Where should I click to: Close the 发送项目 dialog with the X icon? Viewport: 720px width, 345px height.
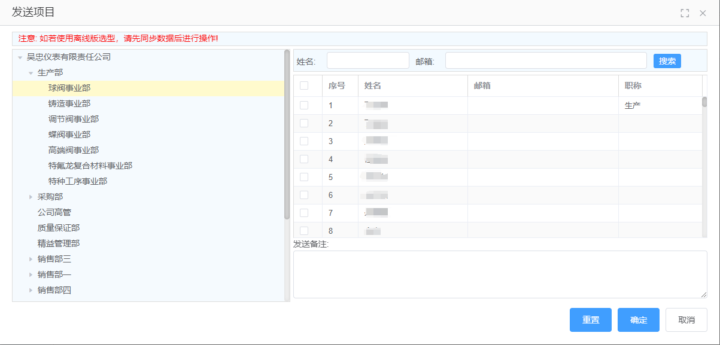click(703, 13)
